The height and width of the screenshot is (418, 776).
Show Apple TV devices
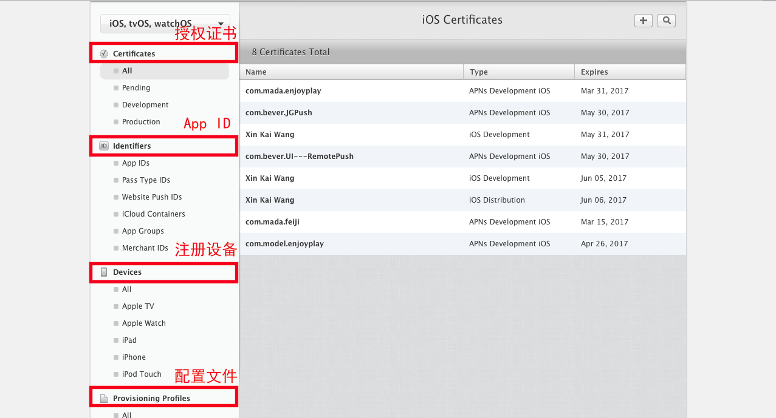tap(138, 306)
